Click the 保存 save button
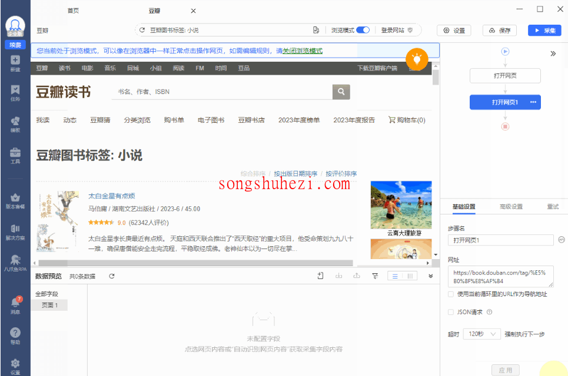Image resolution: width=568 pixels, height=376 pixels. pos(500,31)
